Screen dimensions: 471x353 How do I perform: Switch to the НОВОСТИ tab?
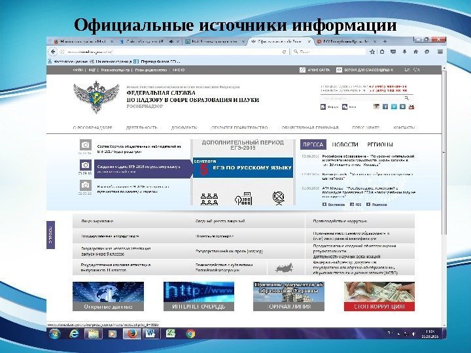(x=345, y=144)
